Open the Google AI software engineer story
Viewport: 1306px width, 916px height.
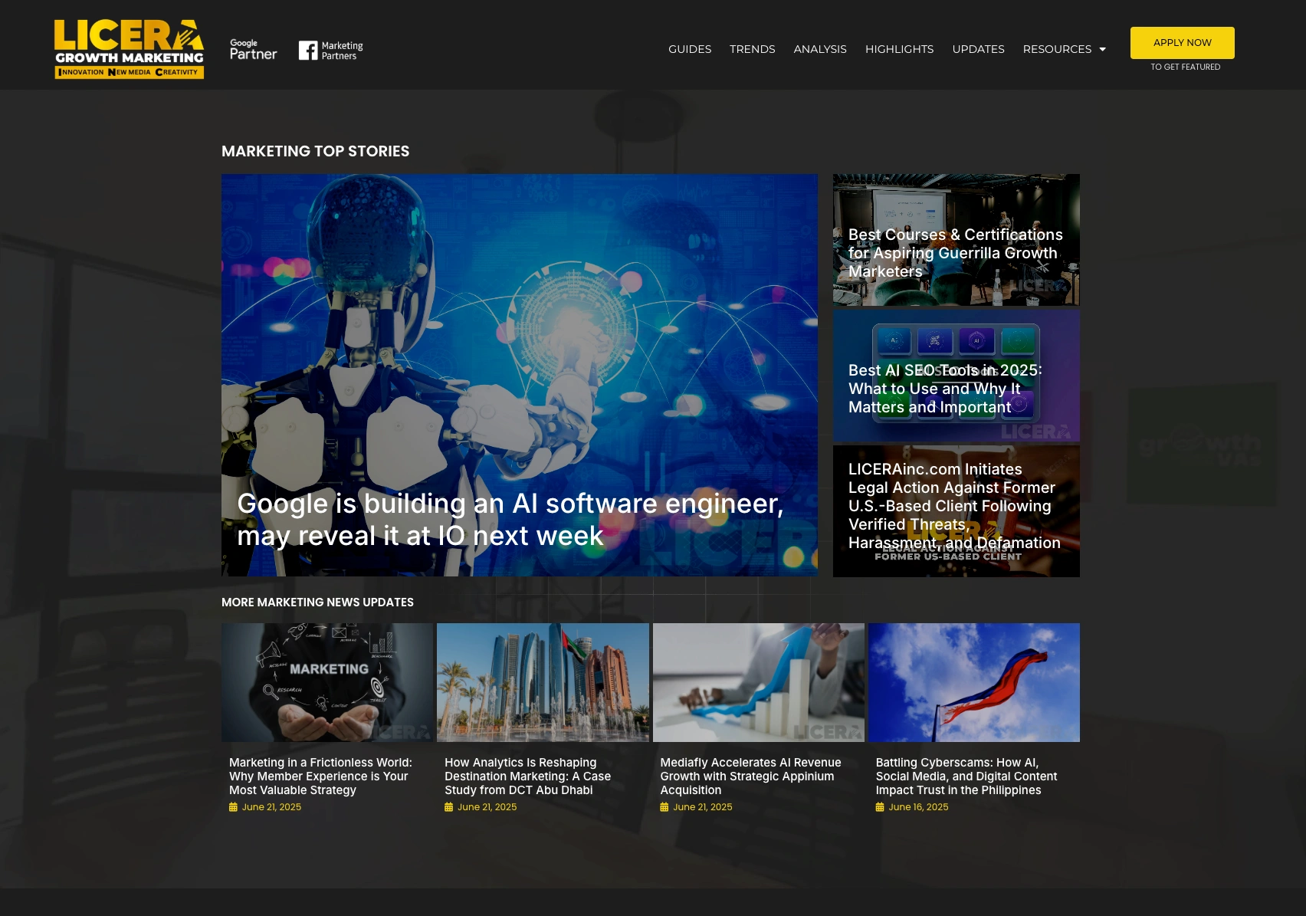tap(510, 520)
